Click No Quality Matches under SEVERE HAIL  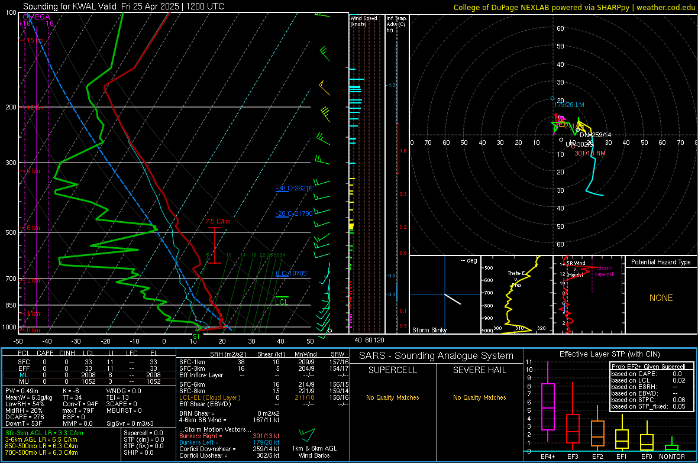479,397
